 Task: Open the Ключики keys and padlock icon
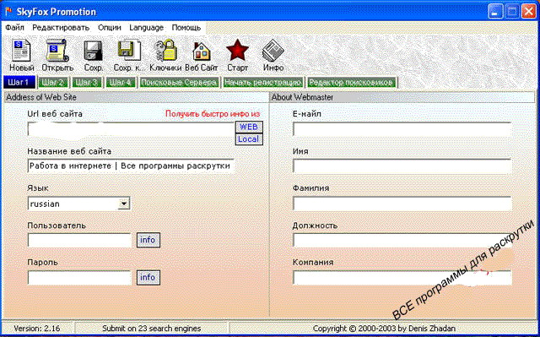click(165, 51)
